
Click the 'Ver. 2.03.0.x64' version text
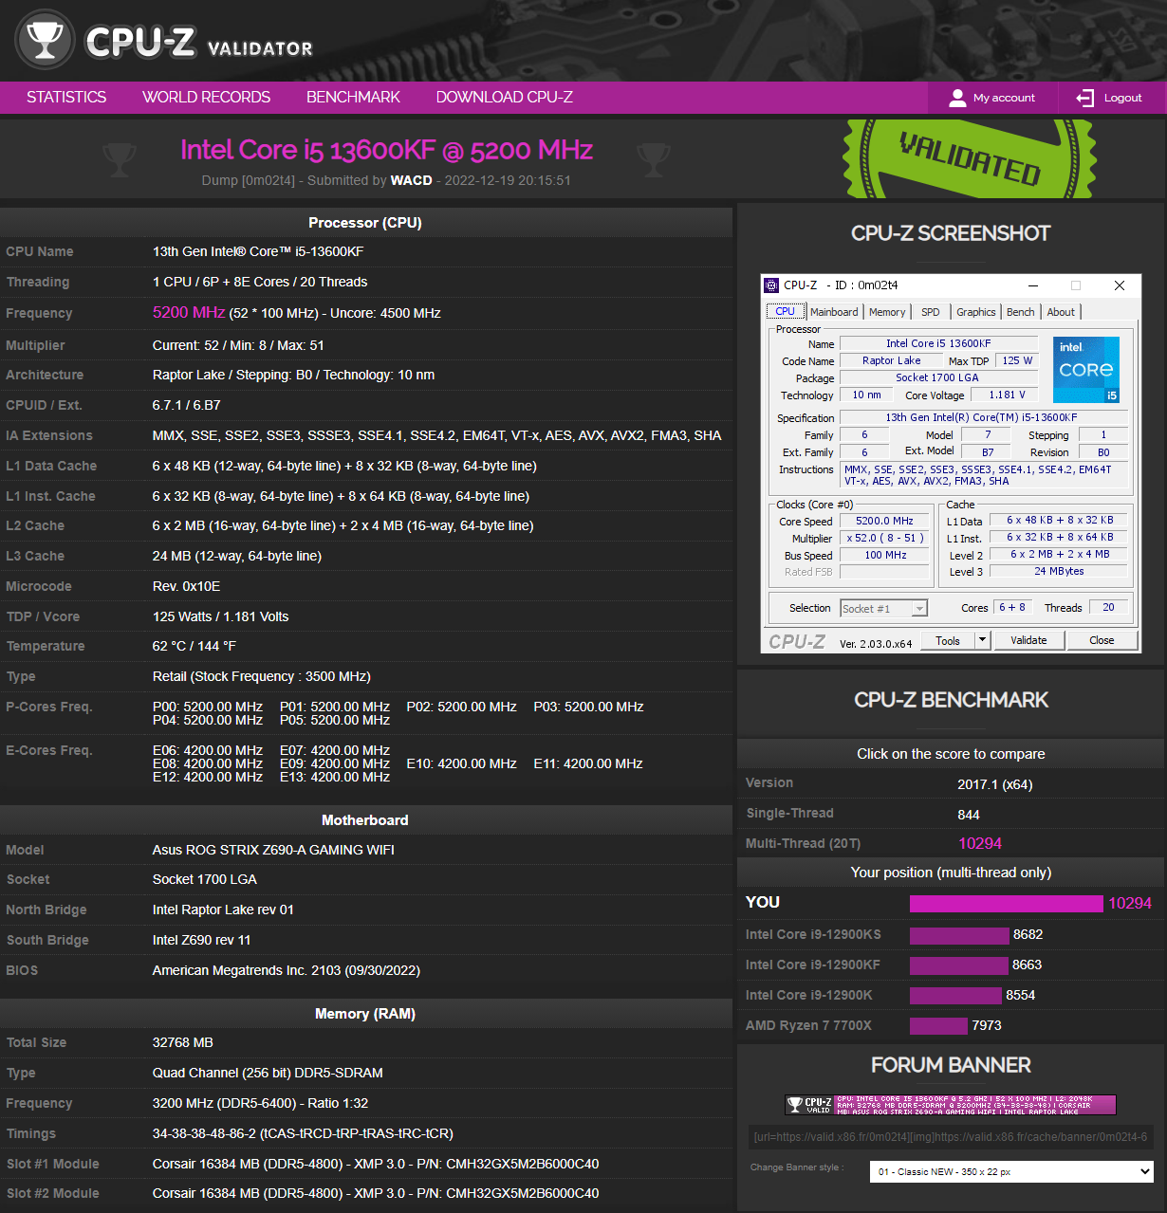876,643
